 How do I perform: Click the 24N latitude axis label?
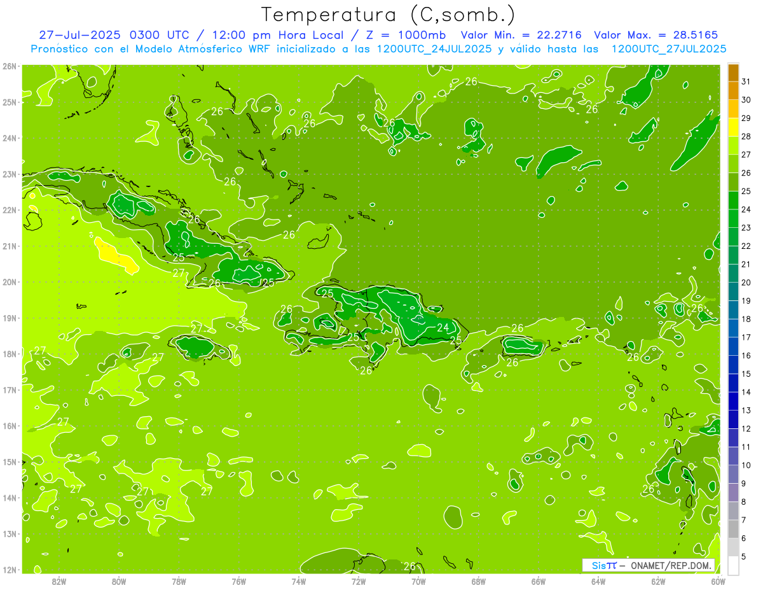tap(9, 138)
